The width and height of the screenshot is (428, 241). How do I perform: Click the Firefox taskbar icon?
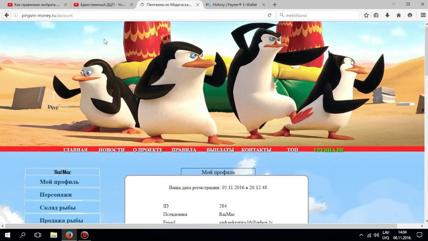pyautogui.click(x=69, y=235)
